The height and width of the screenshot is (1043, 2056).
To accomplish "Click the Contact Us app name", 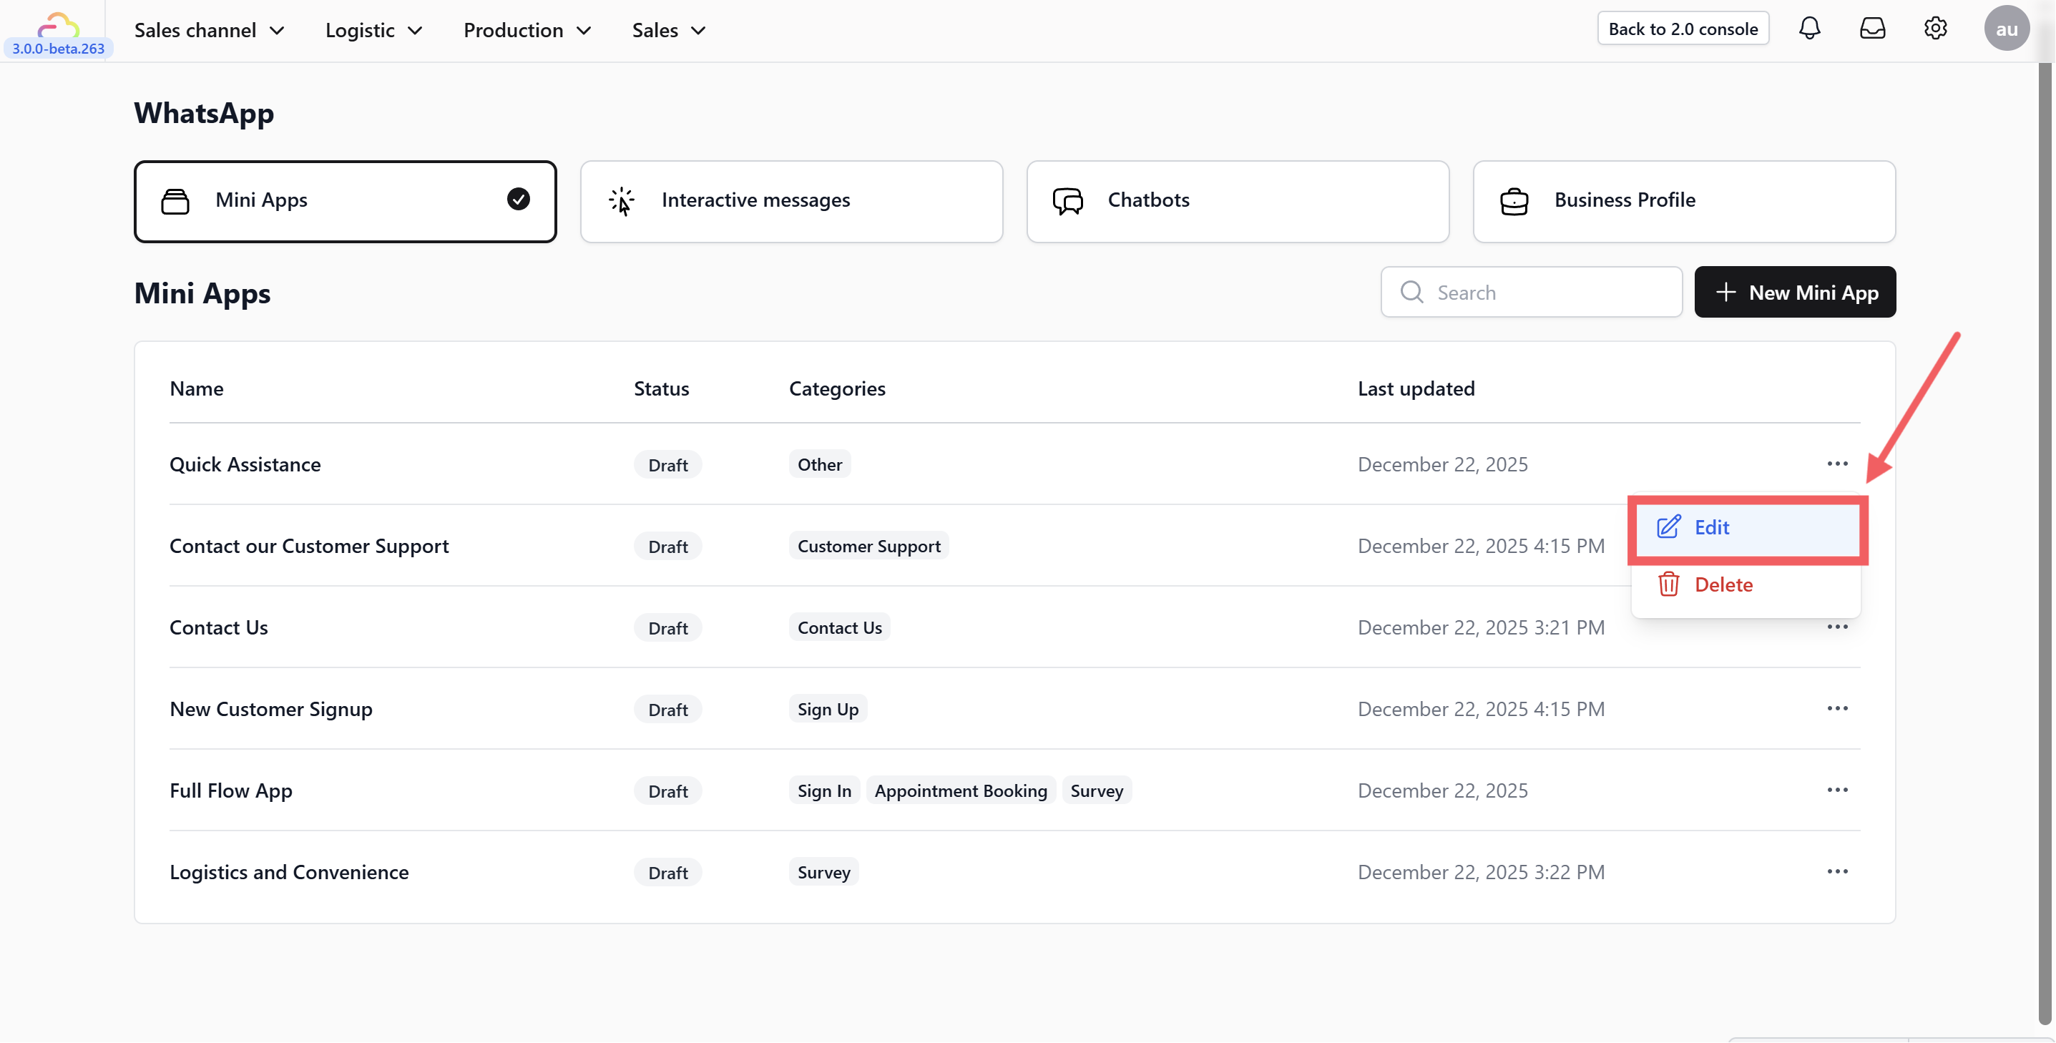I will point(218,627).
